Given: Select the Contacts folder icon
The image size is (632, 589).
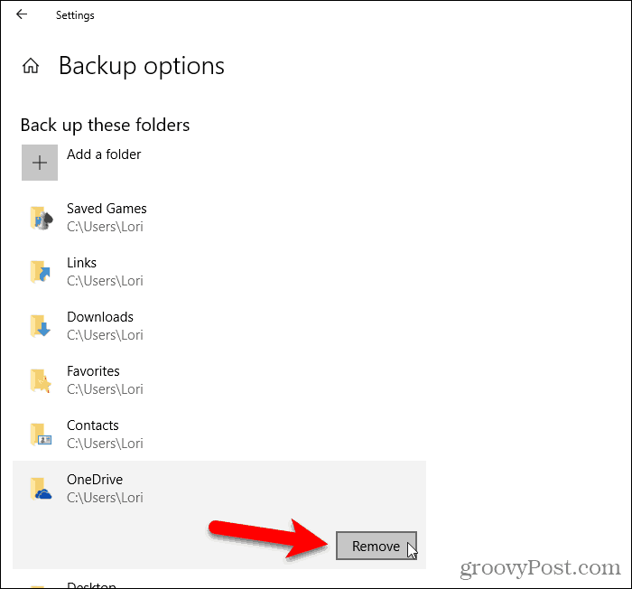Looking at the screenshot, I should pos(41,435).
